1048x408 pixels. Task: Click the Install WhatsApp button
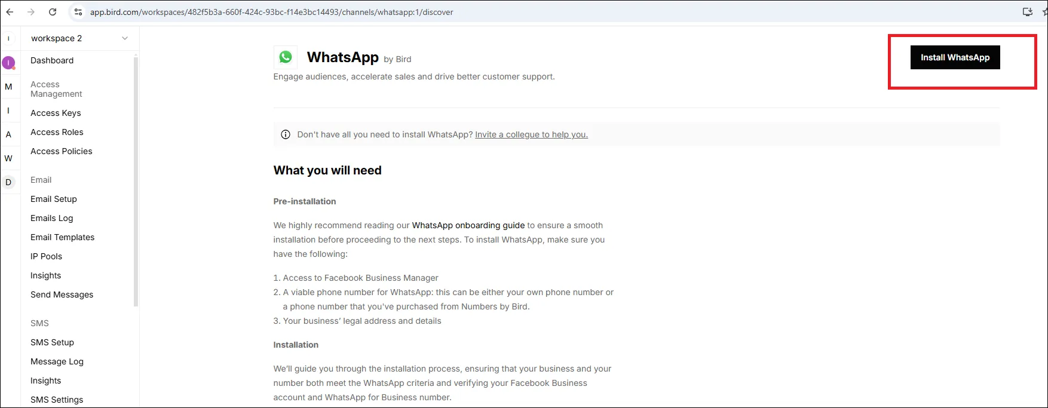tap(955, 57)
